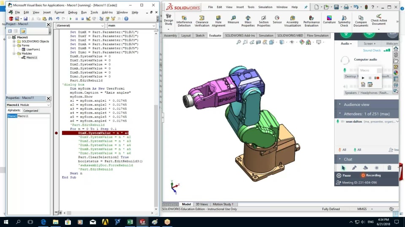
Task: Open Hole Alignment tool
Action: click(218, 21)
